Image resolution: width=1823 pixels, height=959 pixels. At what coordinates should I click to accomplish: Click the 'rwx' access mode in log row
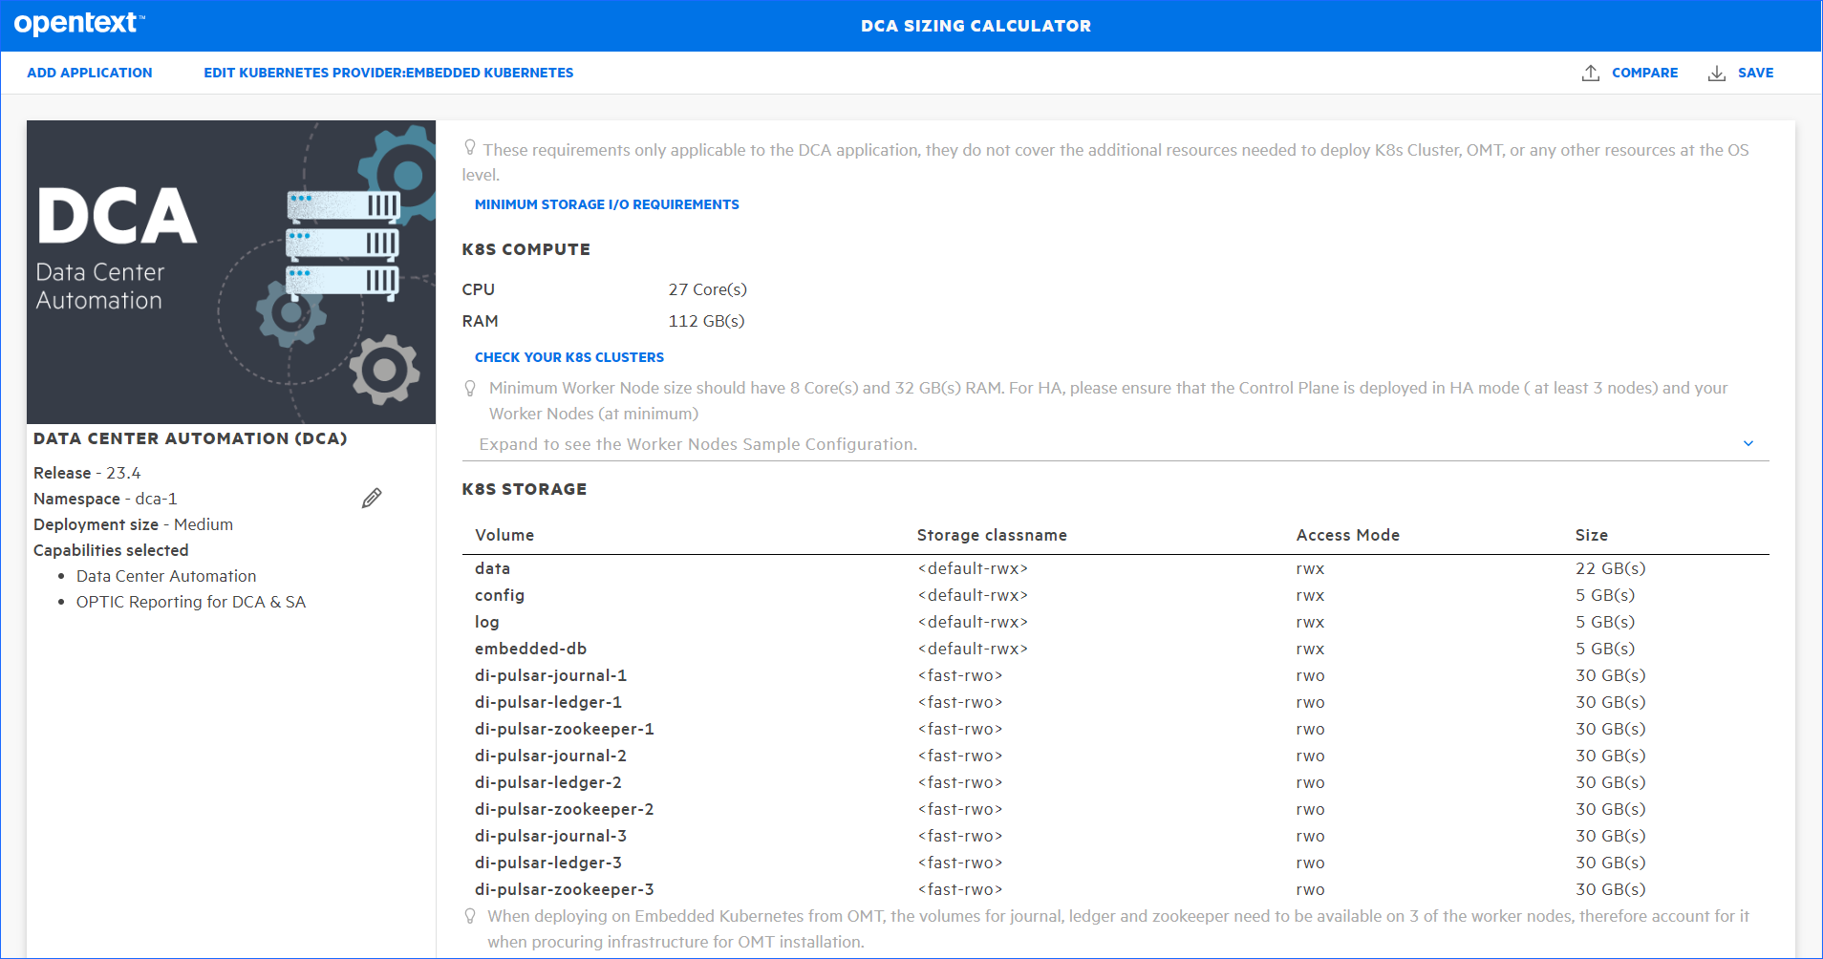tap(1311, 622)
